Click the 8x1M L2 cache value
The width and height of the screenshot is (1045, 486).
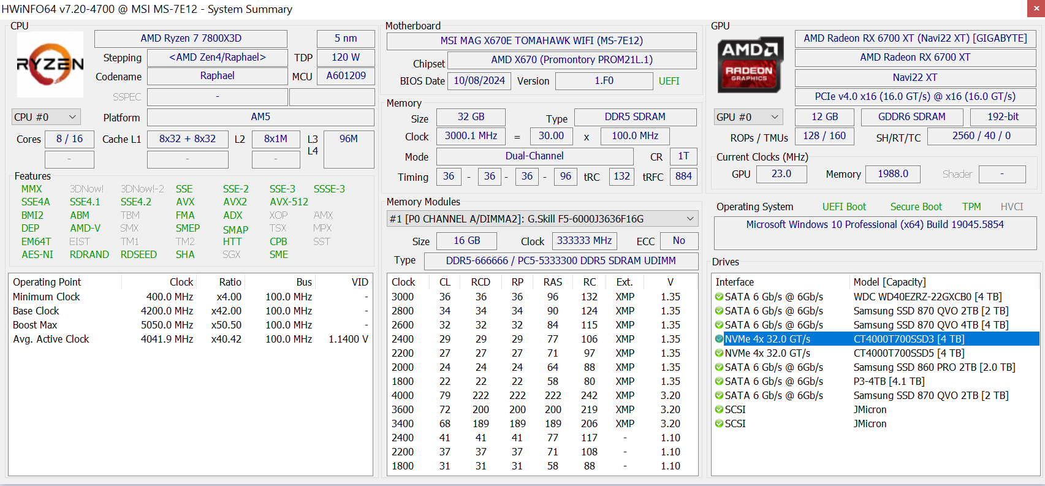pyautogui.click(x=276, y=139)
